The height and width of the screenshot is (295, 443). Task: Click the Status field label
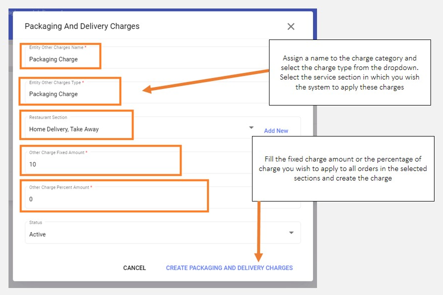(x=35, y=222)
